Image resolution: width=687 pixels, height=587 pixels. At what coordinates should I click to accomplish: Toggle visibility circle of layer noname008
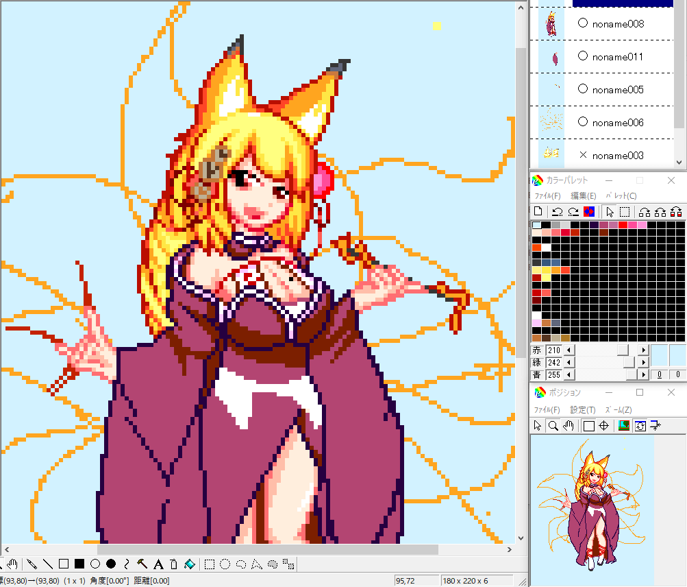click(583, 23)
